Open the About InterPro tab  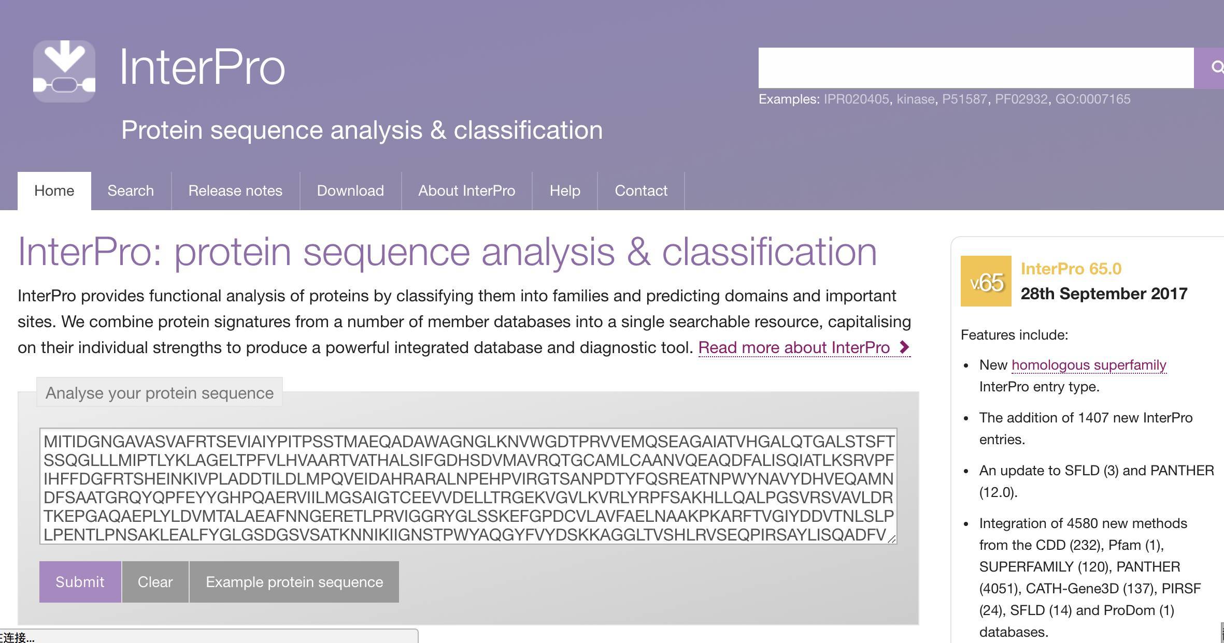point(466,191)
